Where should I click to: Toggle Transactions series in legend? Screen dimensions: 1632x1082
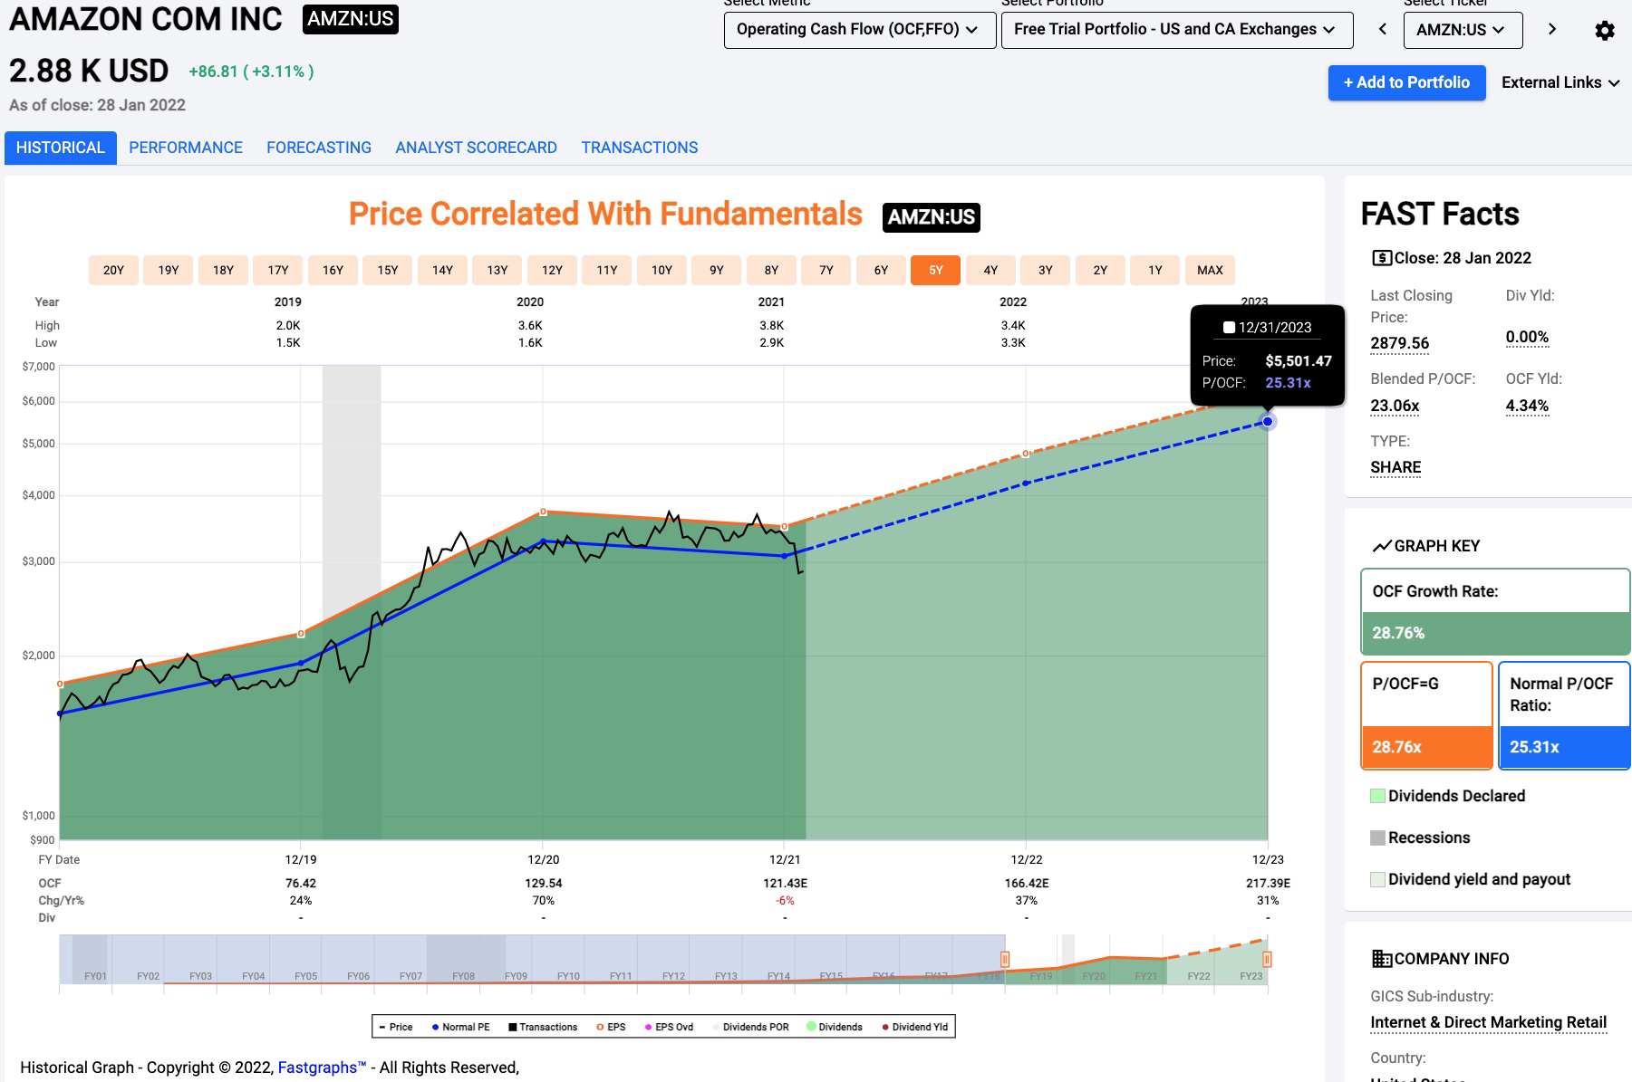point(543,1027)
